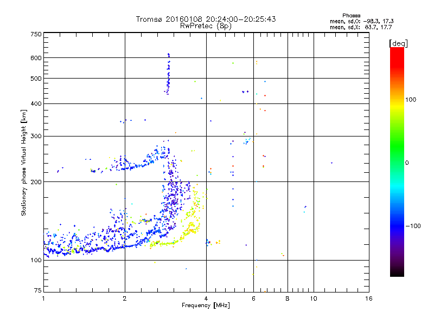
Task: Click colorbar label '-100'
Action: (413, 226)
